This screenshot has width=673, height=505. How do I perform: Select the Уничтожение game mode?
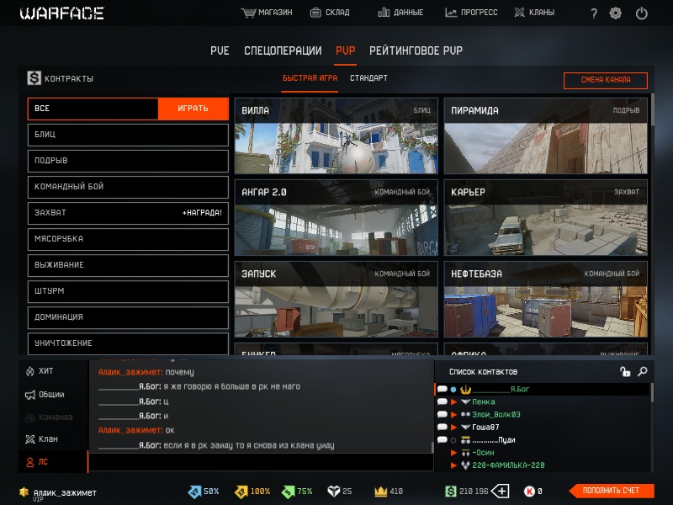pyautogui.click(x=128, y=343)
